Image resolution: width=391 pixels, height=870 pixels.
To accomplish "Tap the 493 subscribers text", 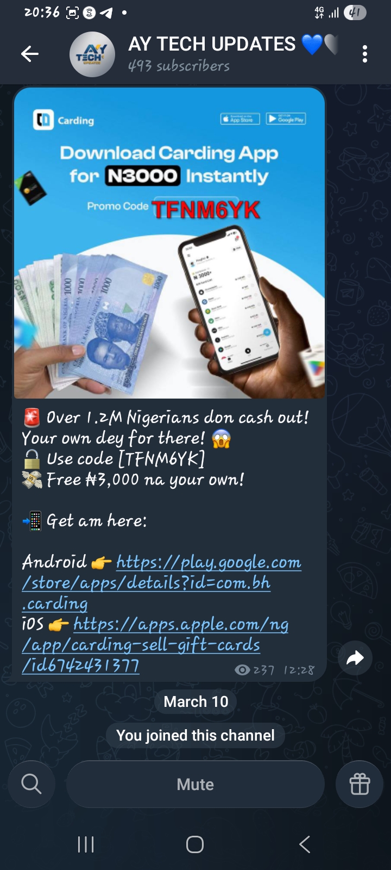I will [x=179, y=66].
